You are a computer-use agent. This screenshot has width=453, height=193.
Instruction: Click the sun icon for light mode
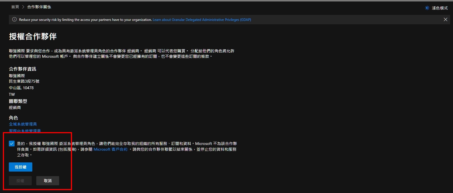click(x=427, y=8)
